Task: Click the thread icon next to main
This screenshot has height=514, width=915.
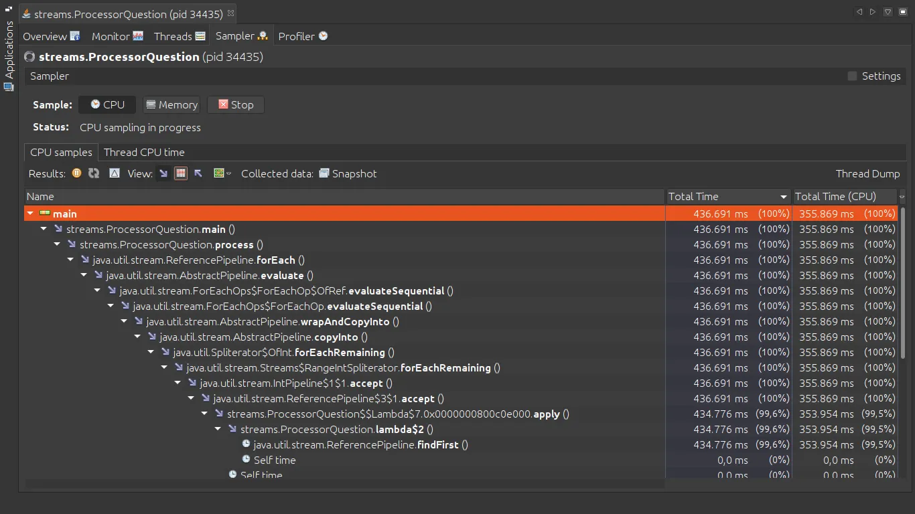Action: coord(45,213)
